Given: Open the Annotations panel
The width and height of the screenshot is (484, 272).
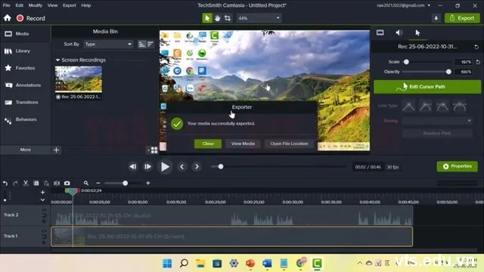Looking at the screenshot, I should 23,85.
